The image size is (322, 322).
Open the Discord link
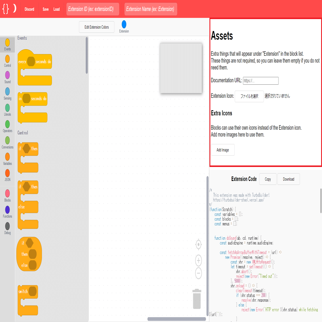pyautogui.click(x=29, y=9)
